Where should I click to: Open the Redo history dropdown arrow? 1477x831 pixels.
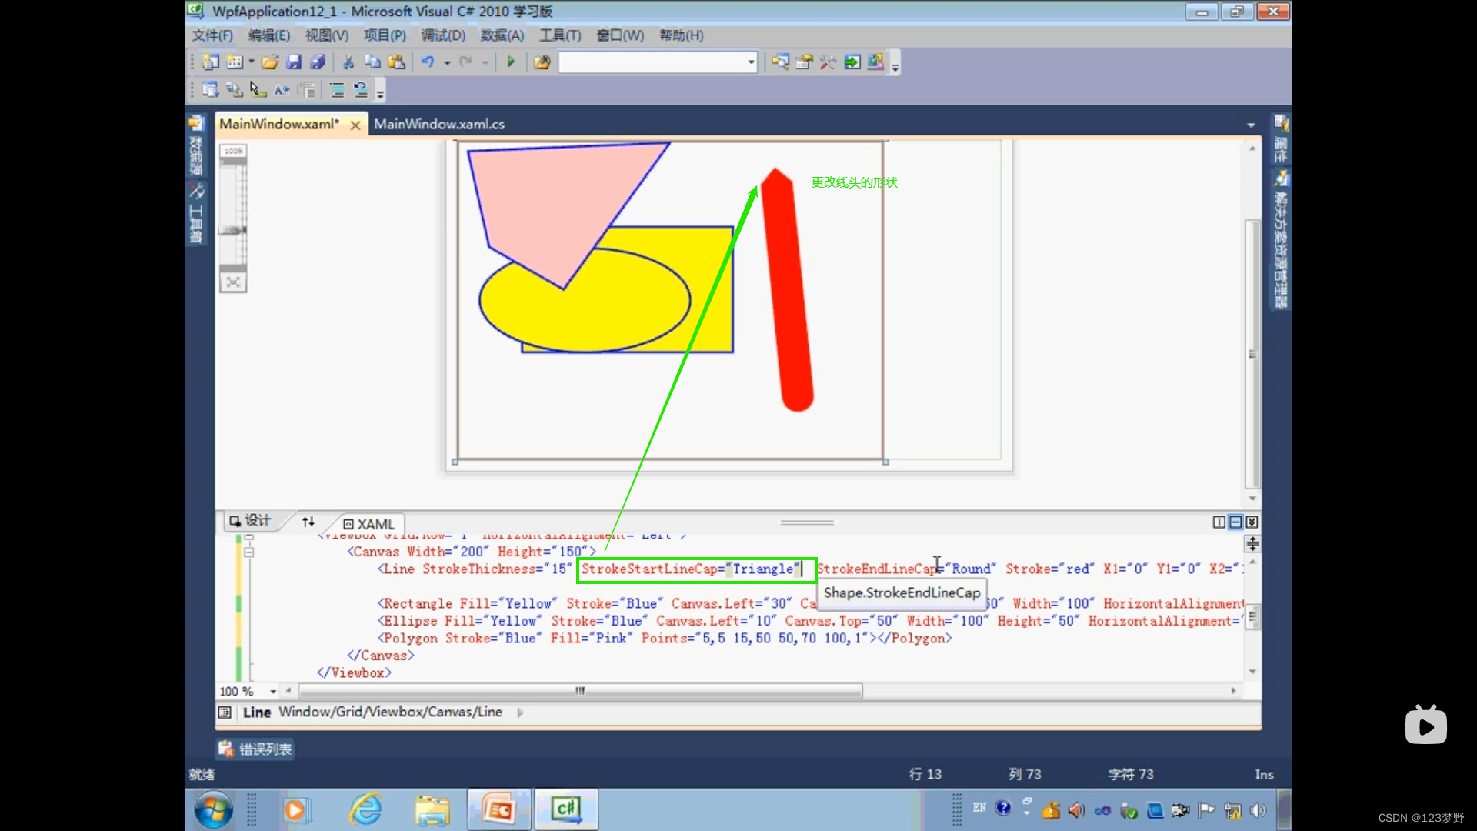pos(485,63)
